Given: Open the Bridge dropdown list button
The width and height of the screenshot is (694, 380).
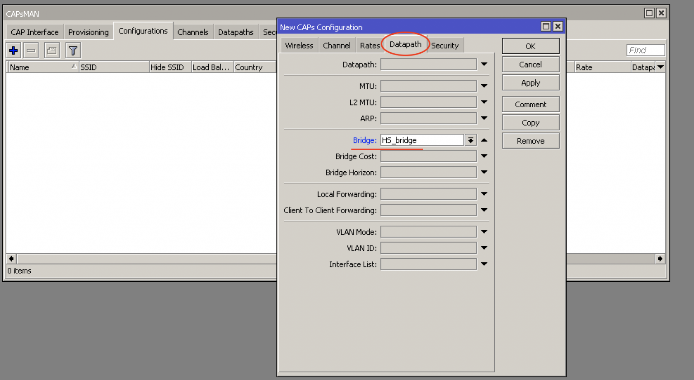Looking at the screenshot, I should (470, 140).
